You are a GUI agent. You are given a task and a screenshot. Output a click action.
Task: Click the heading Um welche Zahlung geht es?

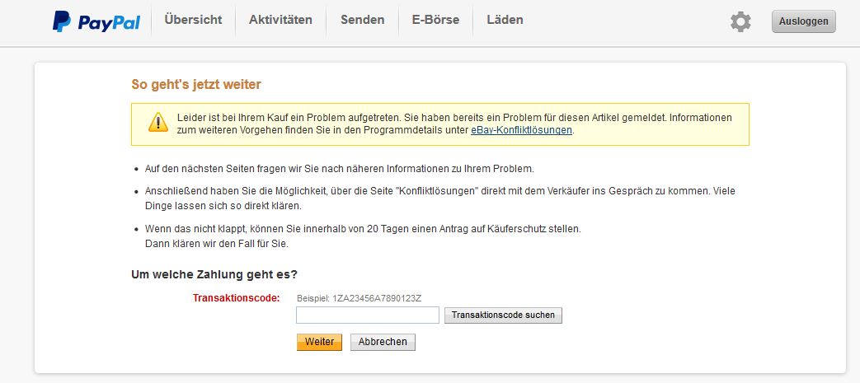[214, 274]
